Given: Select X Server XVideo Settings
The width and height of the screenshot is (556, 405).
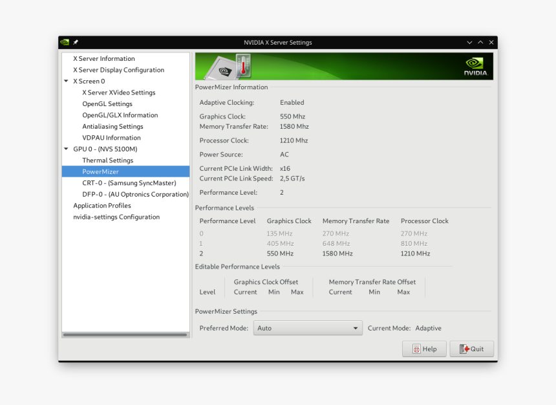Looking at the screenshot, I should click(x=118, y=93).
